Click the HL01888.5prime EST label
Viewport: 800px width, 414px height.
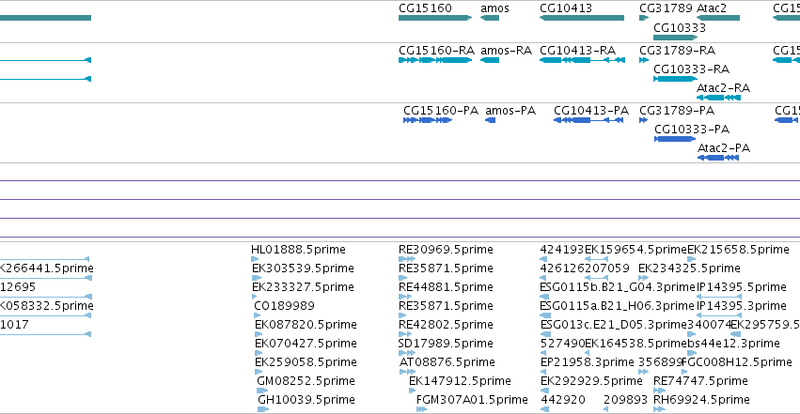(298, 250)
